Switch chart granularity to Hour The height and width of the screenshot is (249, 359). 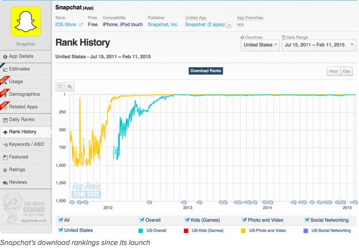(x=333, y=71)
